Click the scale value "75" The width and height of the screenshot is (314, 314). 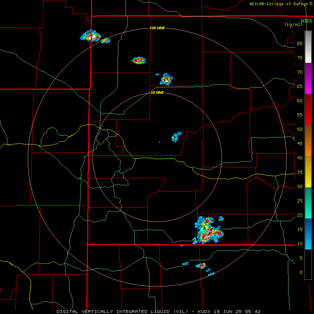click(x=300, y=58)
